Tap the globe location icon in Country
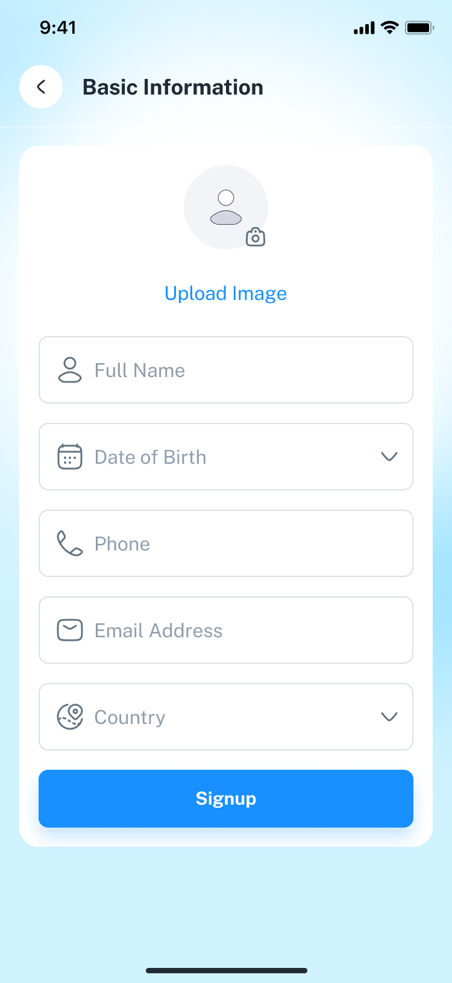This screenshot has height=983, width=452. (x=70, y=717)
